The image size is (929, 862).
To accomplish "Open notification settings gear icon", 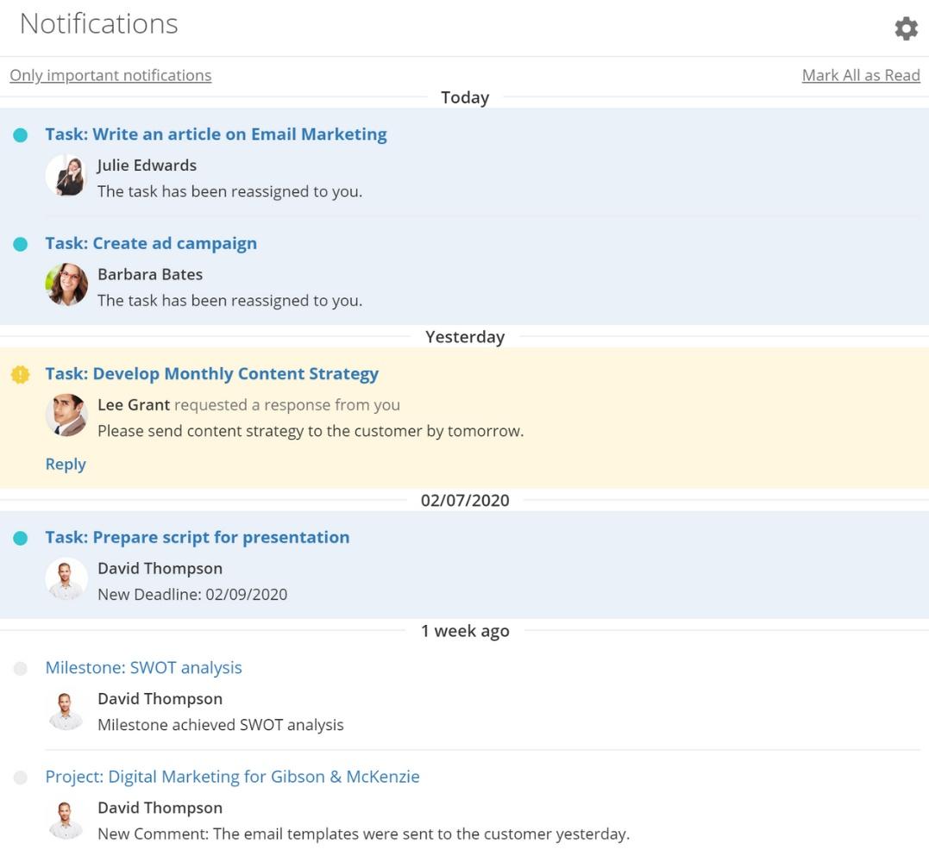I will (x=906, y=28).
